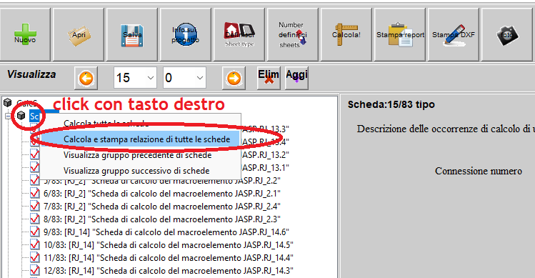Image resolution: width=535 pixels, height=278 pixels.
Task: Select Calcola e stampa relazione di tutte le schede
Action: click(x=146, y=139)
